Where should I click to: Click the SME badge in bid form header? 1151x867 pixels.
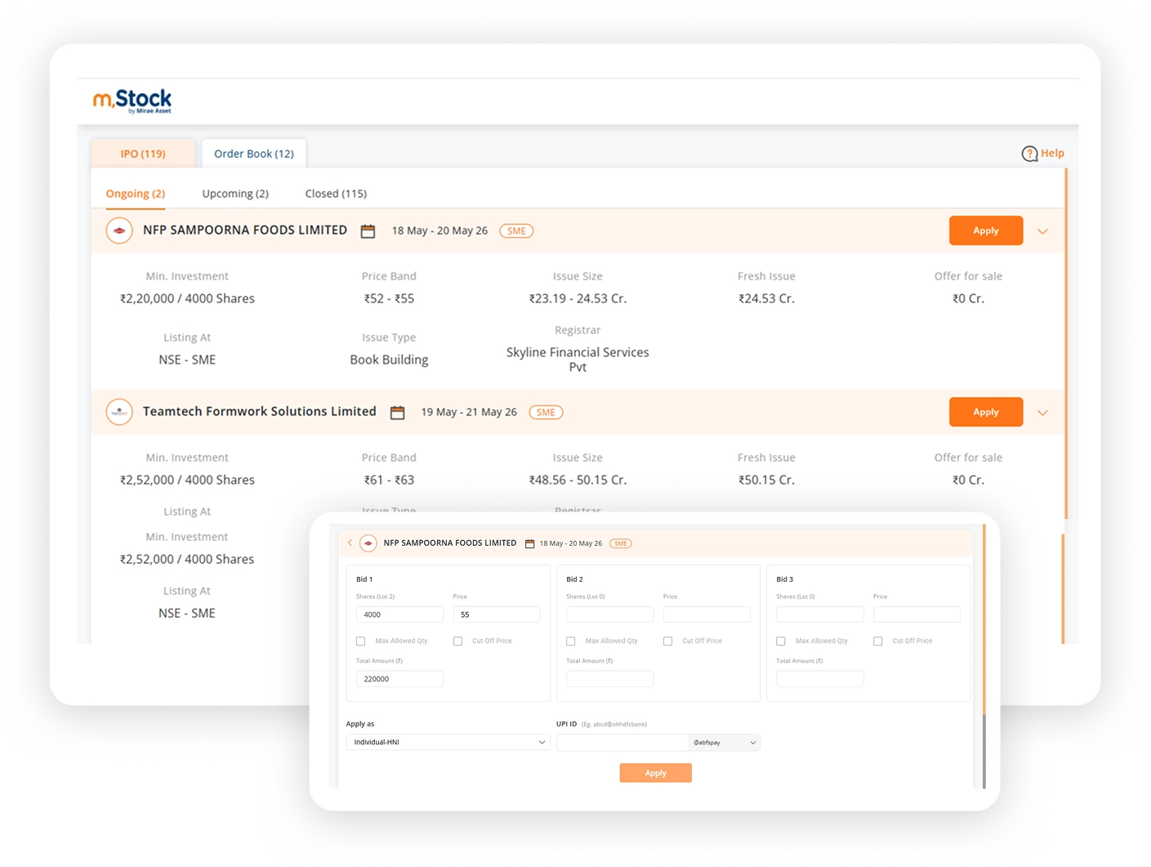click(x=621, y=543)
